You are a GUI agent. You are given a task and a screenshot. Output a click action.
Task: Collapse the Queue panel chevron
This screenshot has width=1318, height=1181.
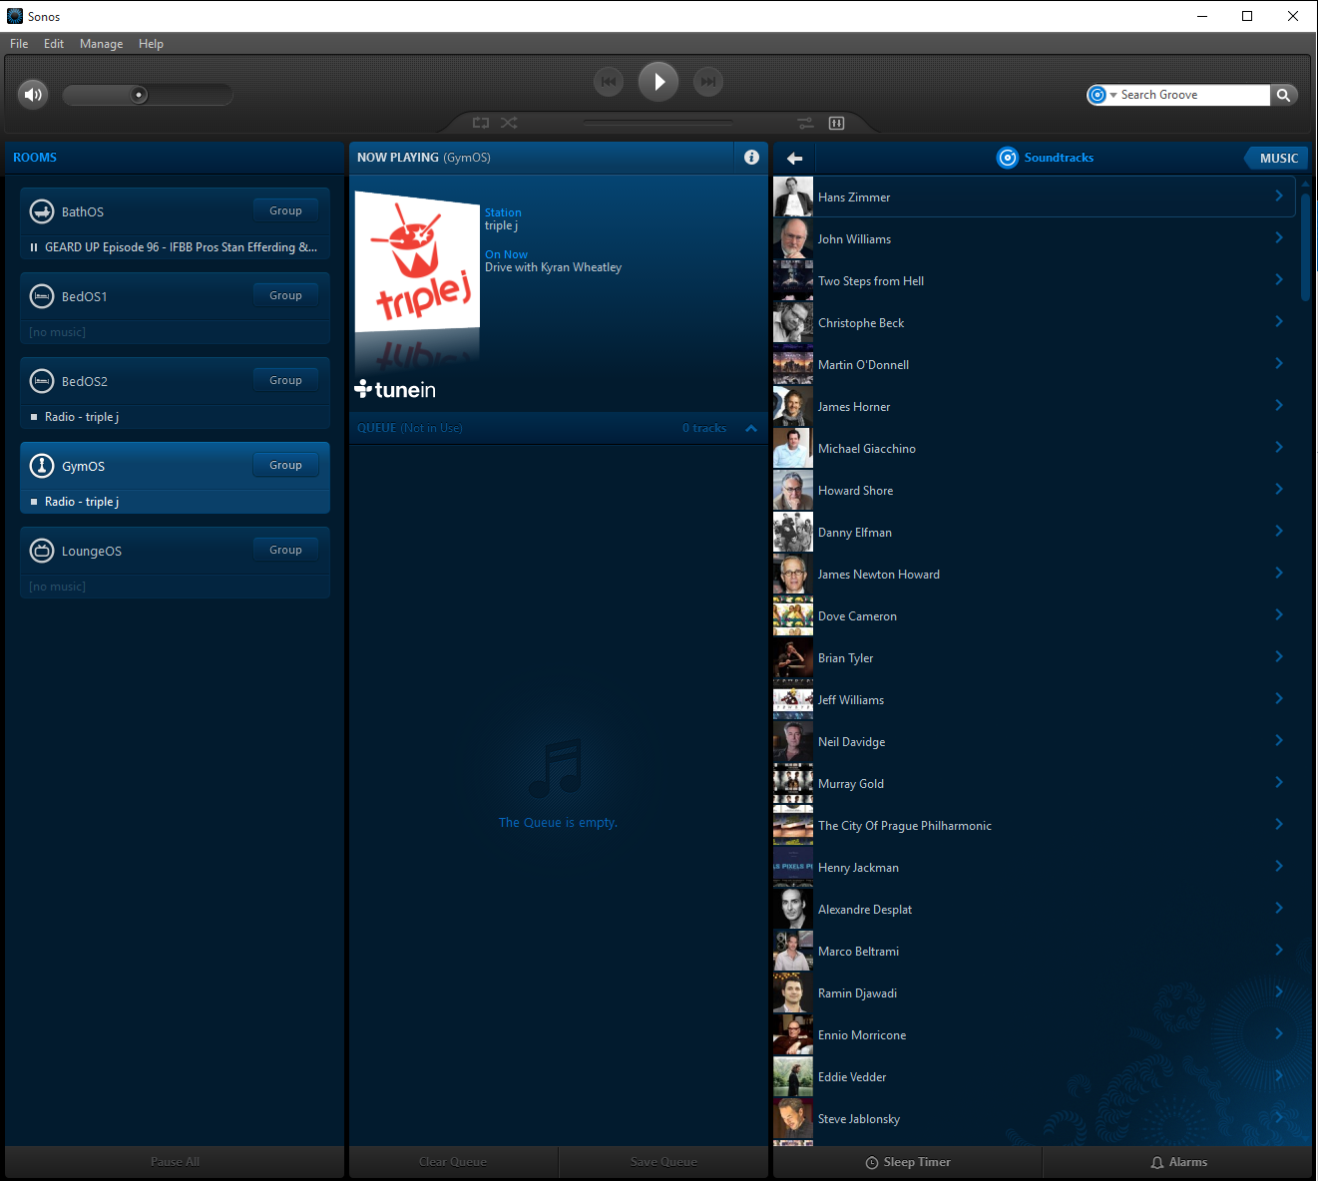click(751, 428)
